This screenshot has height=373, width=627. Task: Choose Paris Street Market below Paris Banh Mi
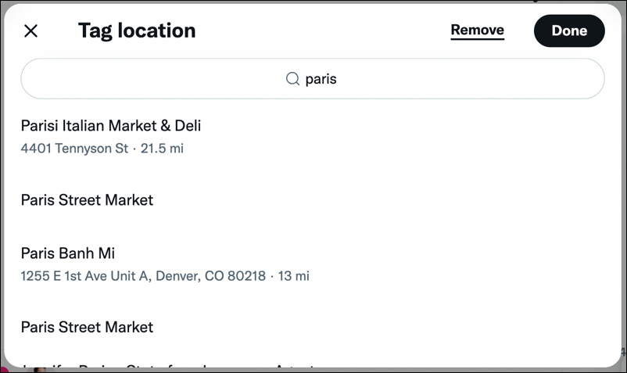(x=87, y=327)
